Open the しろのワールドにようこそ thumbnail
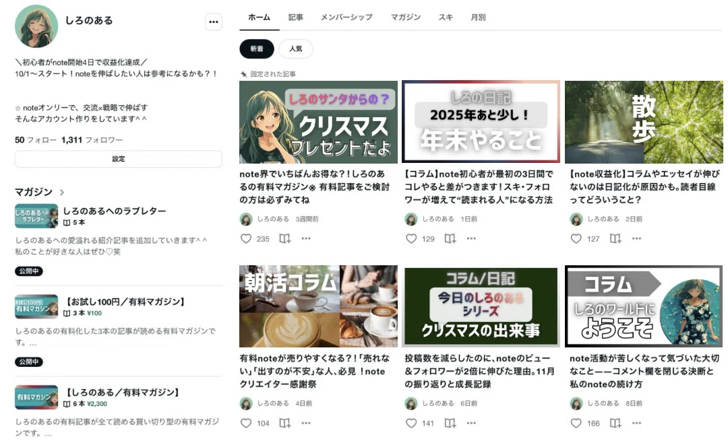This screenshot has height=441, width=728. (644, 306)
